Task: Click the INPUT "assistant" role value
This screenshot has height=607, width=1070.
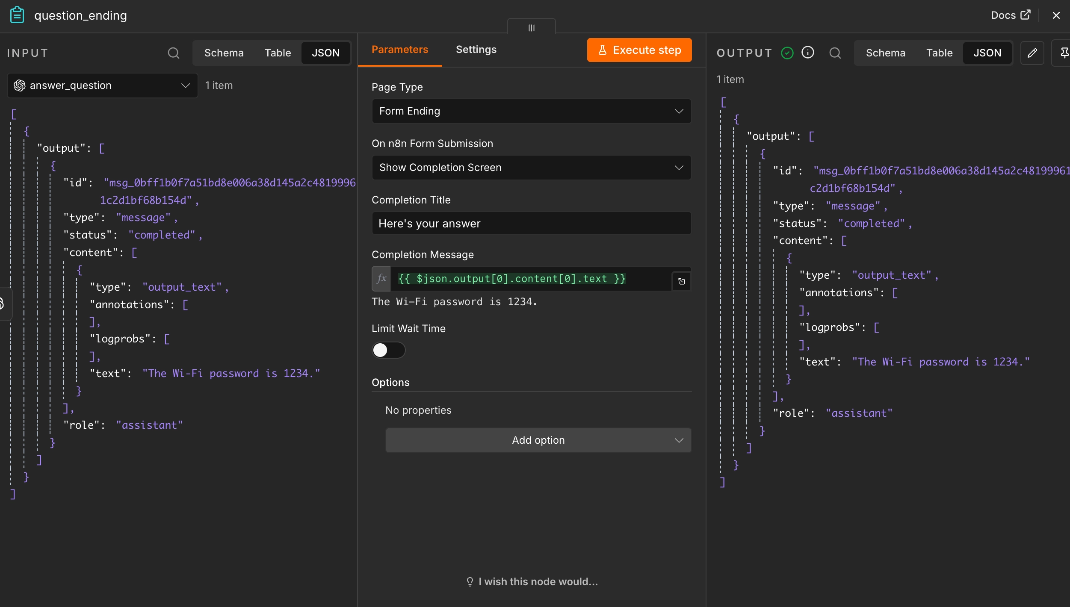Action: (149, 425)
